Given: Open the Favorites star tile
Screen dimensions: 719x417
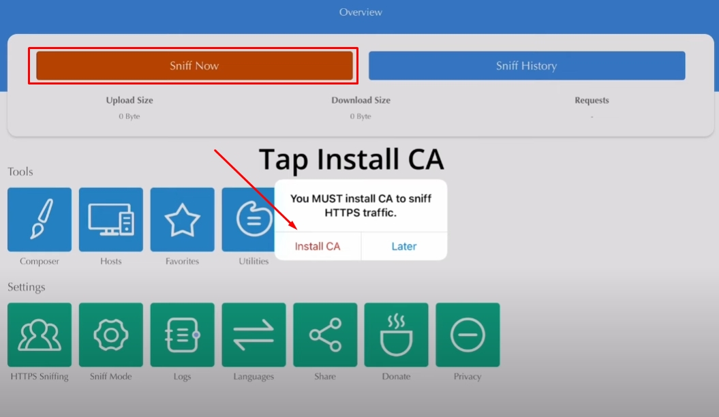Looking at the screenshot, I should [x=182, y=219].
